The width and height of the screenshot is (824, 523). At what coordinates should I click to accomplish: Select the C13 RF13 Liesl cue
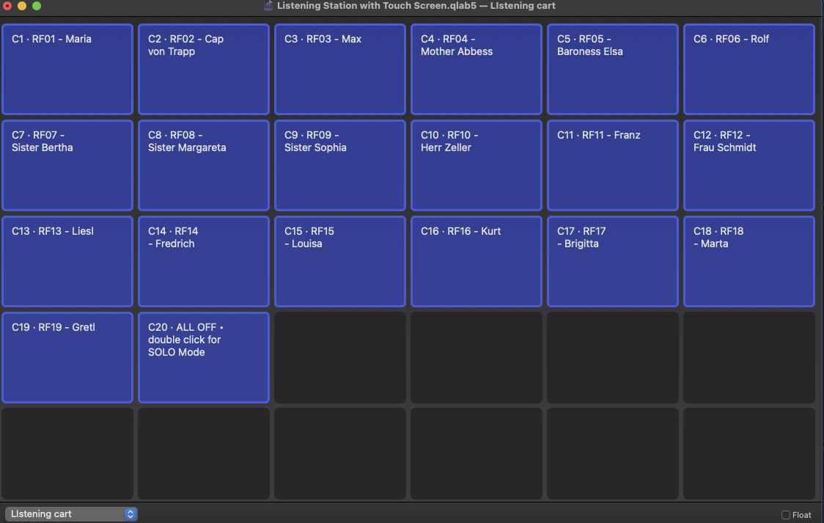coord(67,262)
